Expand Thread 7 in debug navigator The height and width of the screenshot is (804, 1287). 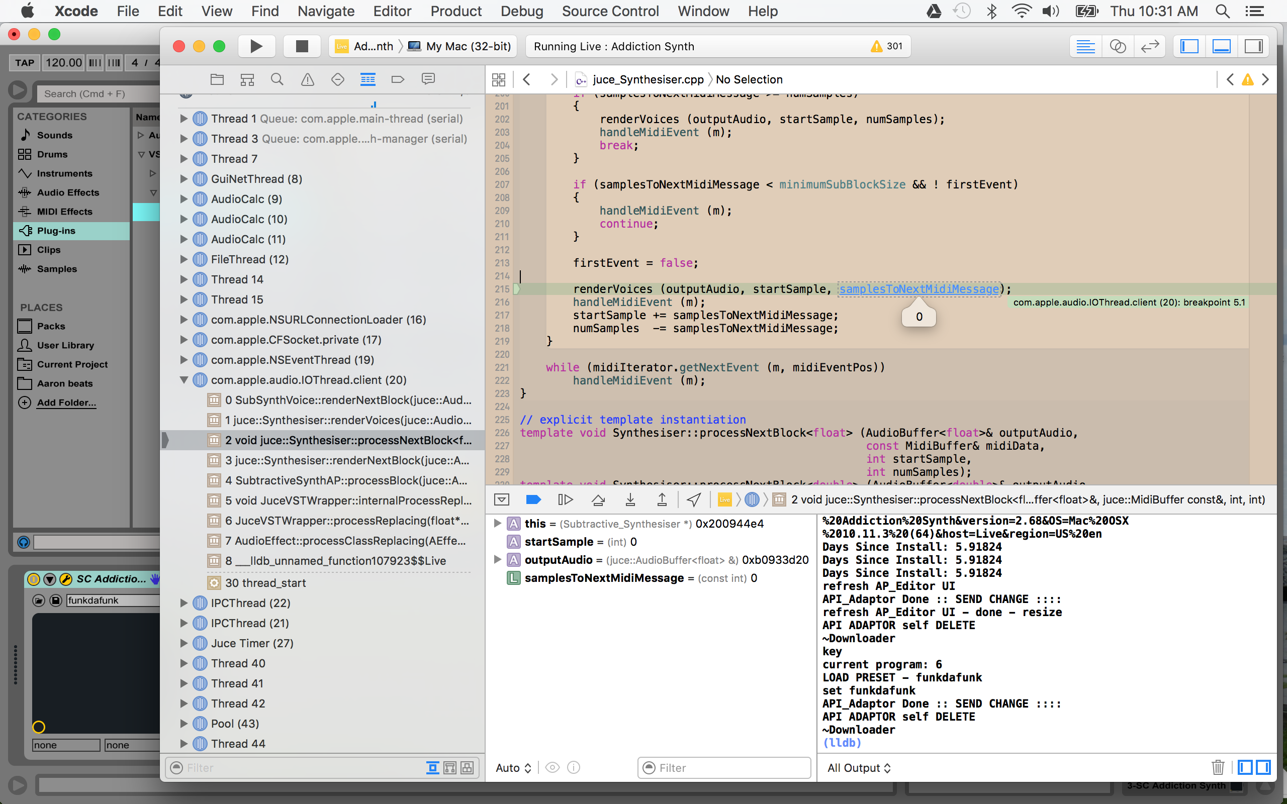point(183,158)
